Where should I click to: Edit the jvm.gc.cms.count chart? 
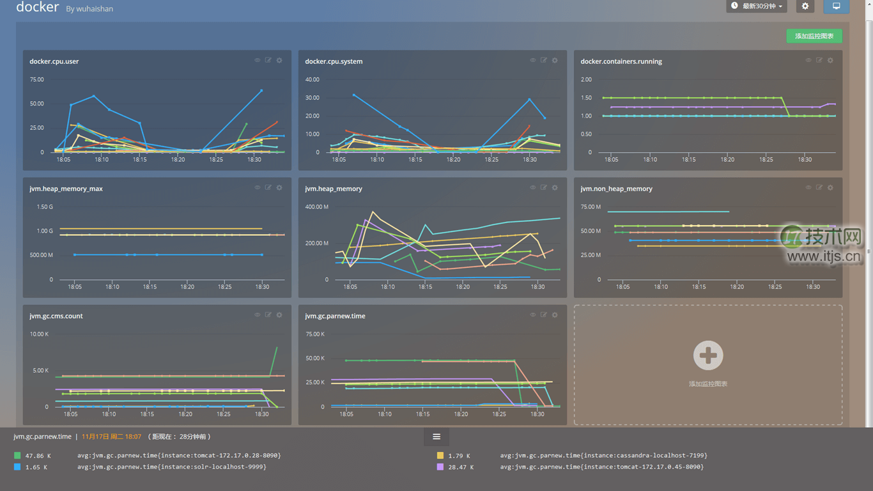point(268,315)
